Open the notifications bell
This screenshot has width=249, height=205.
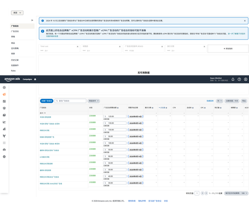click(x=233, y=79)
